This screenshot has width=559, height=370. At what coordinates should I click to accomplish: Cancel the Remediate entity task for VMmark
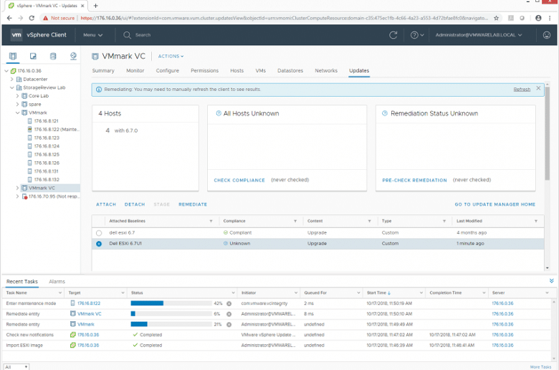coord(229,325)
